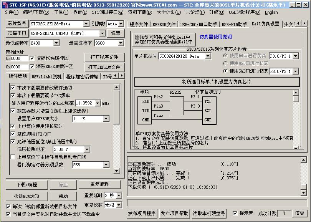Click the 芯片型号 button
Image resolution: width=311 pixels, height=222 pixels.
(17, 23)
